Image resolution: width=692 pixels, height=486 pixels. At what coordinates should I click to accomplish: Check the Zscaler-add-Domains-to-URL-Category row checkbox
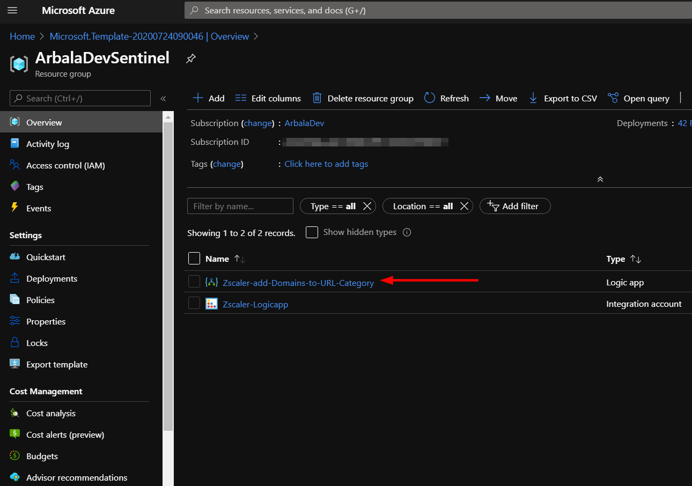point(194,282)
